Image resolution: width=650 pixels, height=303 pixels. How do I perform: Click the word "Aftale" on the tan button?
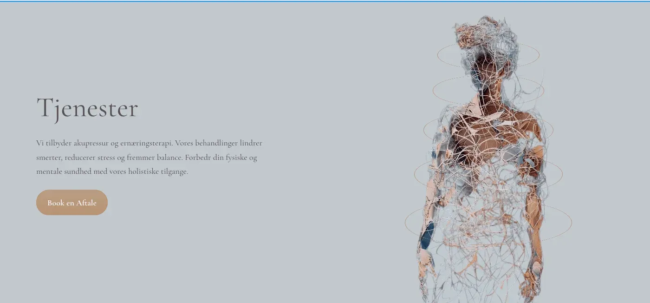click(86, 203)
